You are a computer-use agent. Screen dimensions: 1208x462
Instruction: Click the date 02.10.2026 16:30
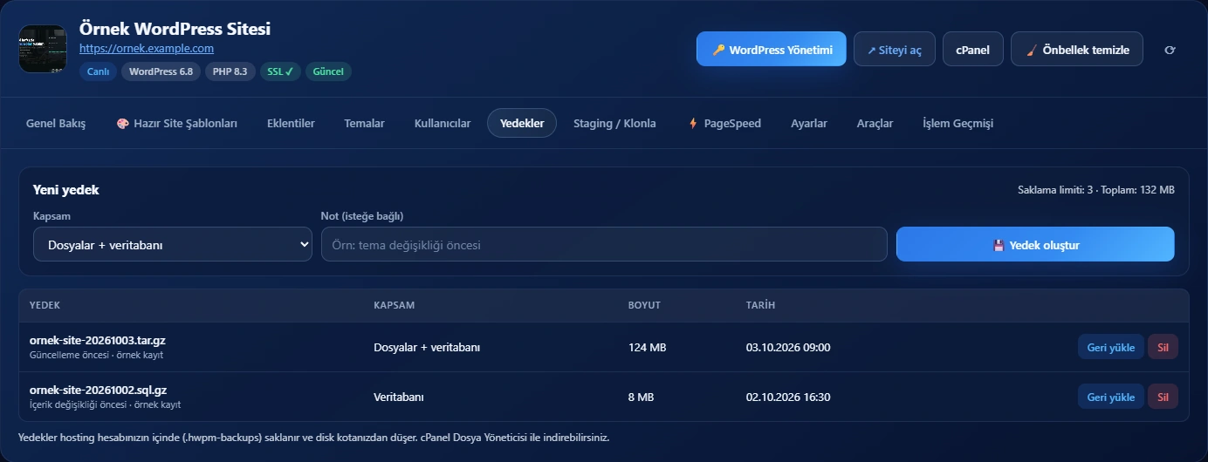tap(788, 397)
